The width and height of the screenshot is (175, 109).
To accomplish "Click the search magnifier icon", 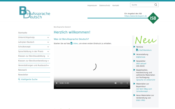I will pyautogui.click(x=156, y=5).
